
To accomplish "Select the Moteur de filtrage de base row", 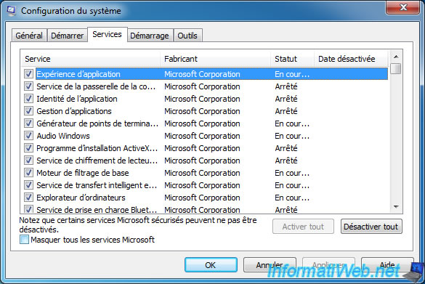I will [206, 173].
